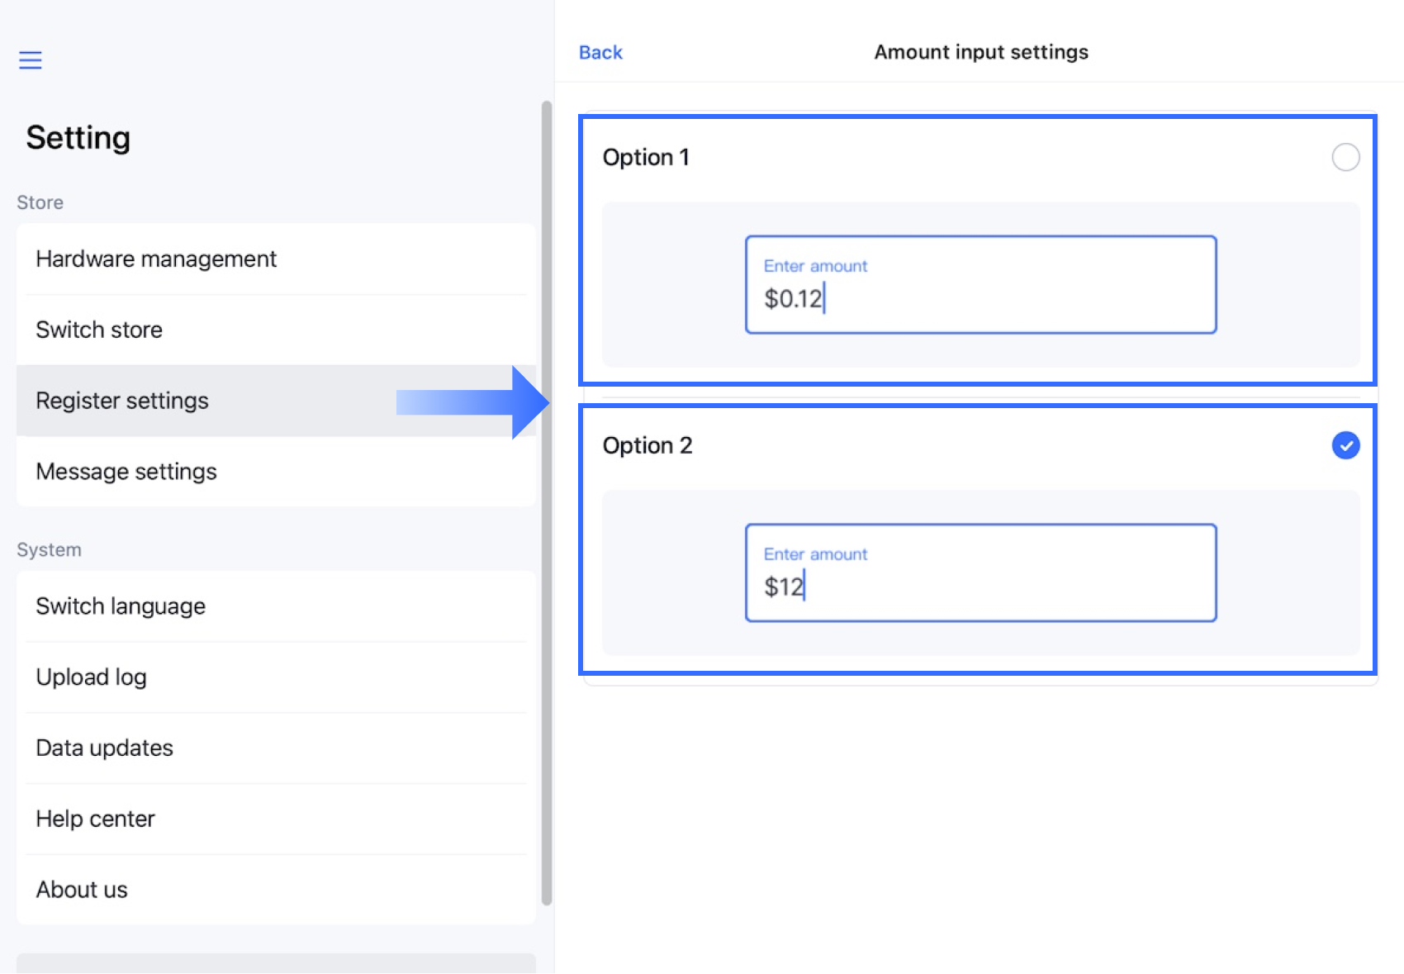Select the checked Option 2 radio button
1404x974 pixels.
[1345, 445]
